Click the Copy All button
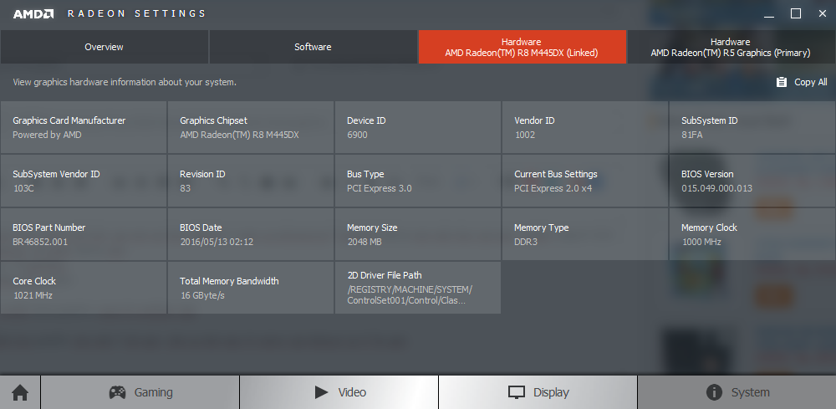 point(802,82)
